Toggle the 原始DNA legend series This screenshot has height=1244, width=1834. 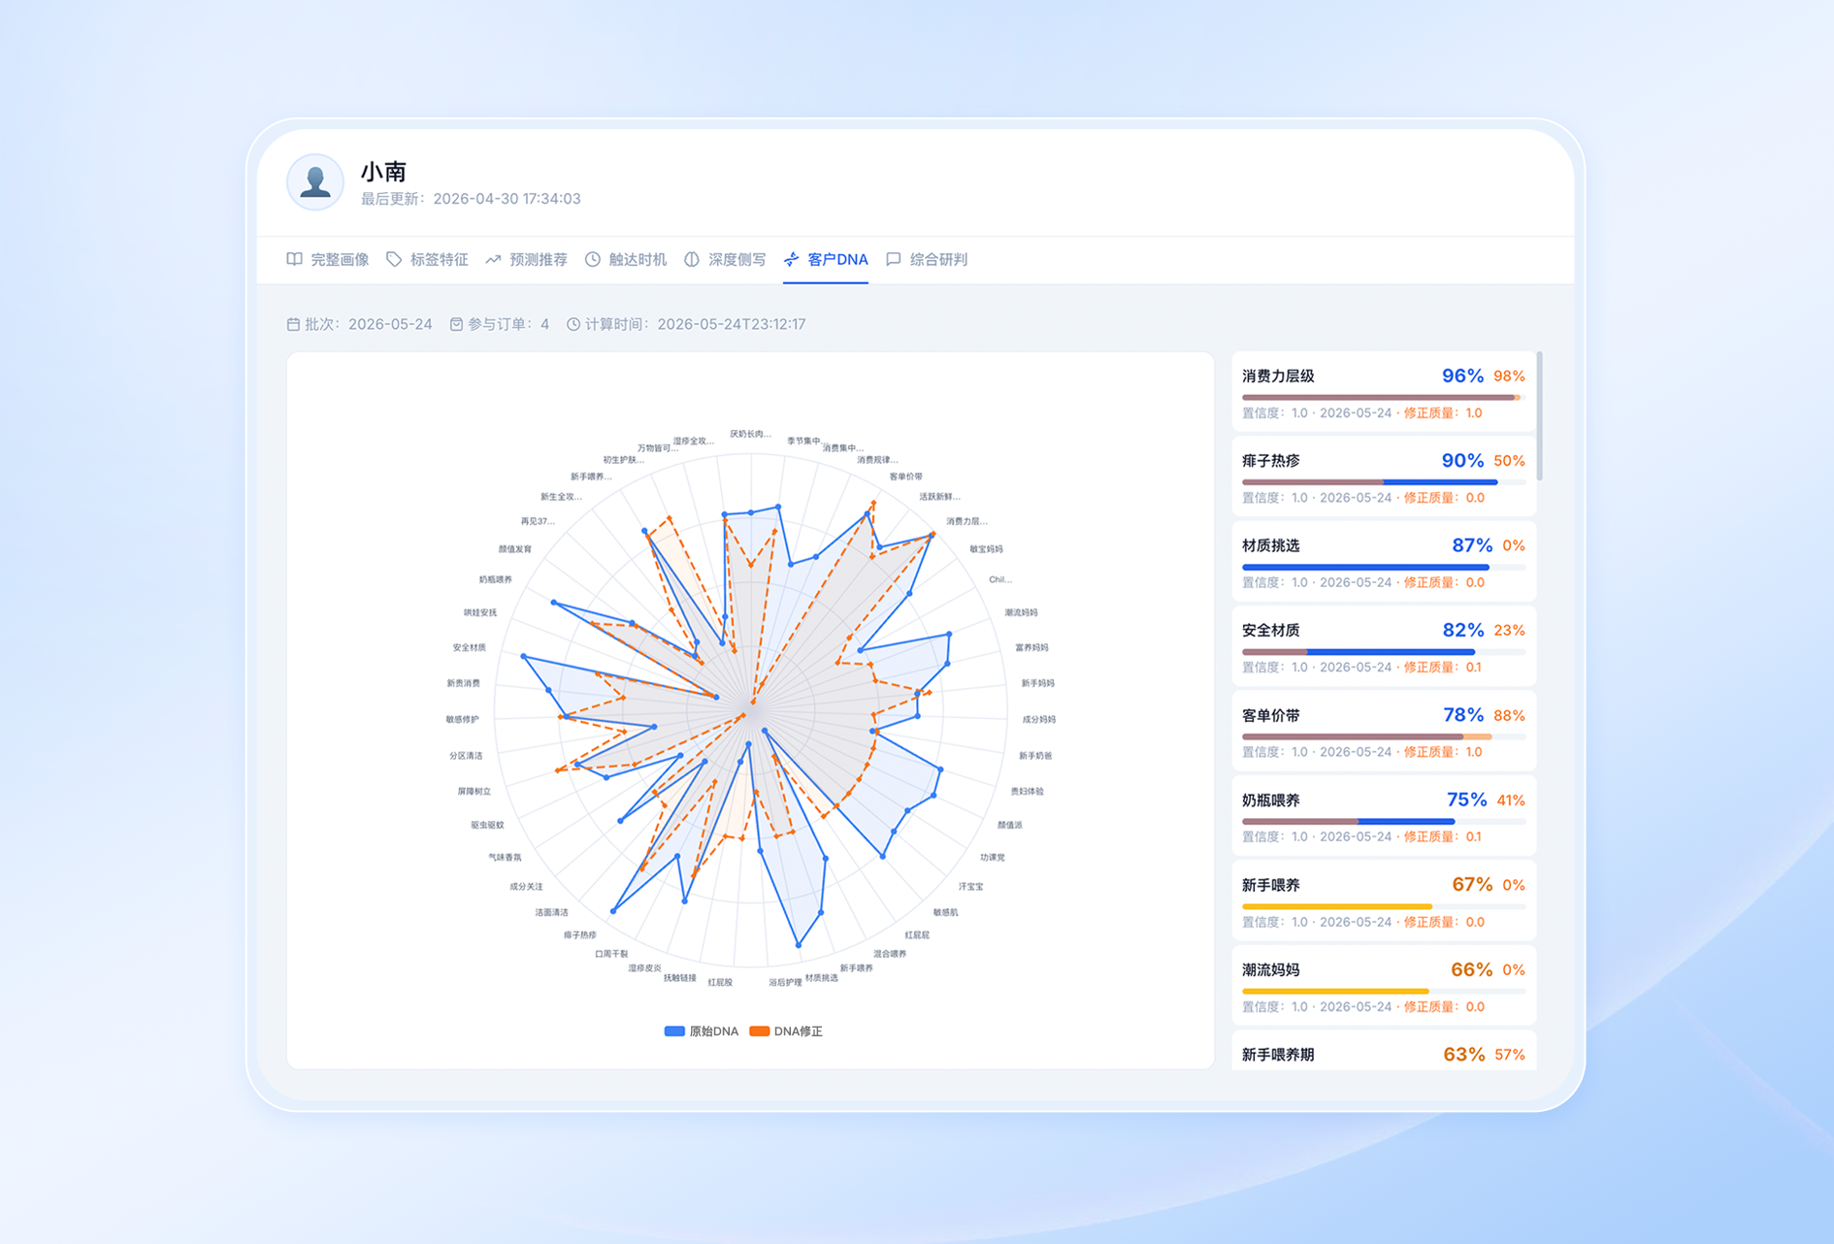pos(701,1031)
